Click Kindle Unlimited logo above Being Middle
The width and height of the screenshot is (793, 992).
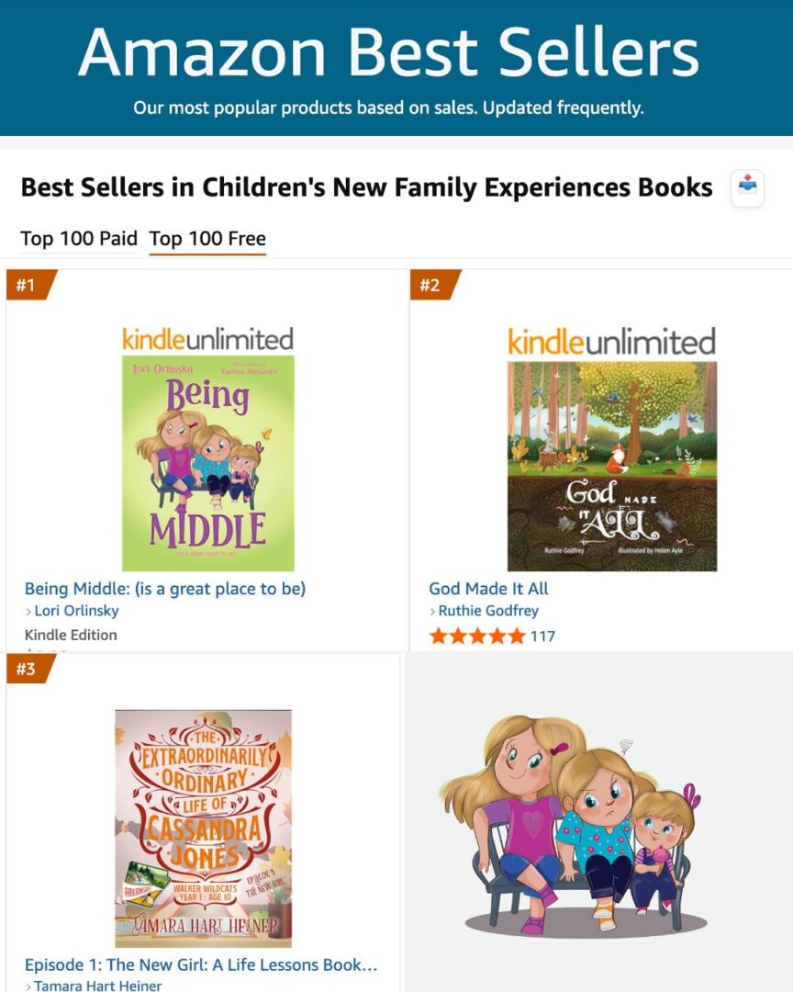point(207,339)
